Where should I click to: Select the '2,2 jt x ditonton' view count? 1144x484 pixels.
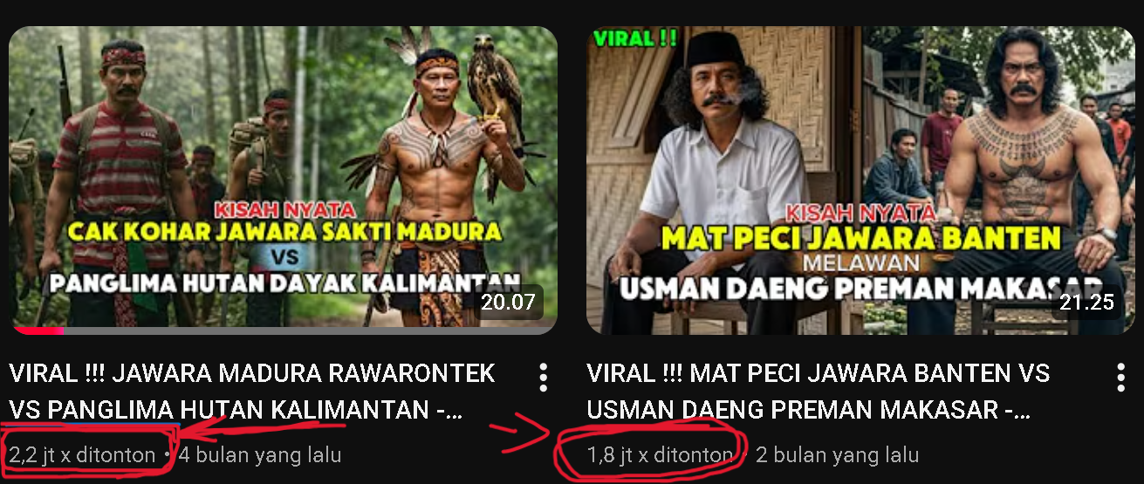point(82,454)
